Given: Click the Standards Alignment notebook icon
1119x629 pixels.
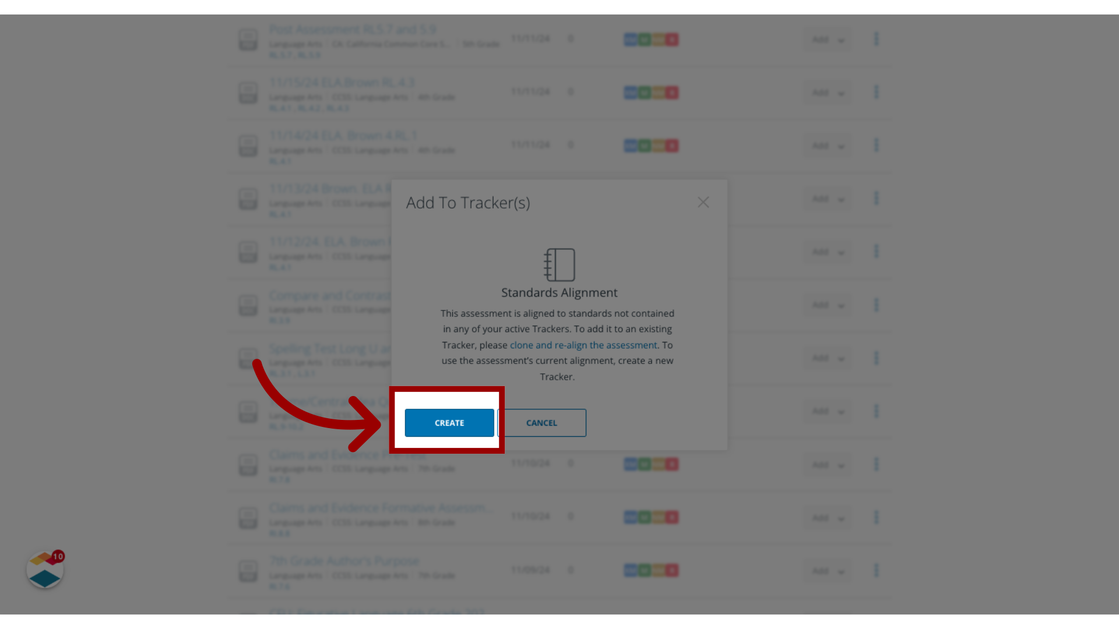Looking at the screenshot, I should [559, 264].
